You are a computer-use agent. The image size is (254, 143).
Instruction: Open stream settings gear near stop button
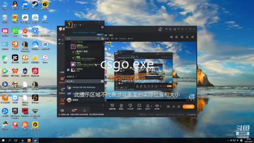coord(179,106)
